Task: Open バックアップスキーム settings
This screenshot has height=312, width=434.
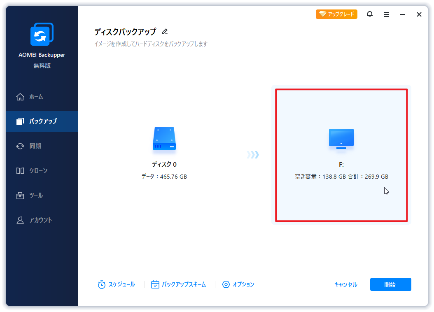Action: click(x=178, y=284)
